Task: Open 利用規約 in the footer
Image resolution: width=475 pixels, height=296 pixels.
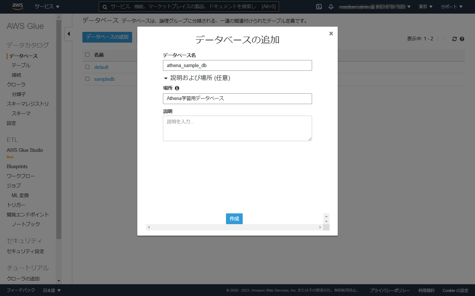Action: click(426, 290)
